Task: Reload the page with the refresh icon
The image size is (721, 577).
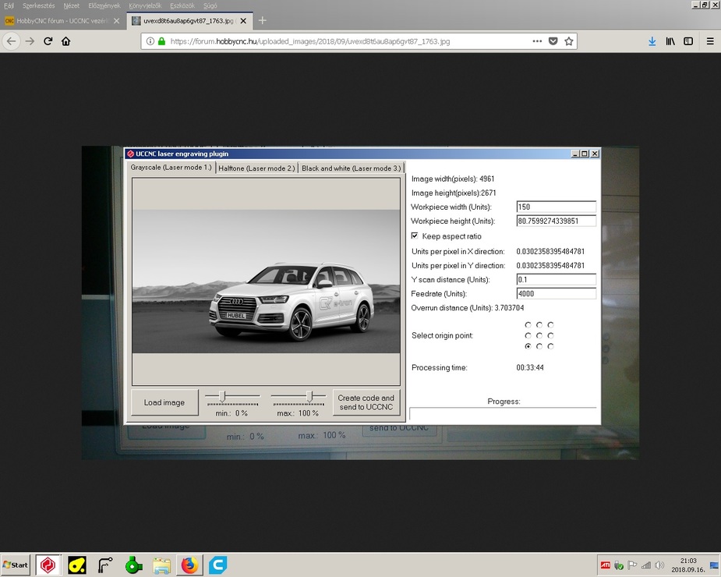Action: [x=48, y=41]
